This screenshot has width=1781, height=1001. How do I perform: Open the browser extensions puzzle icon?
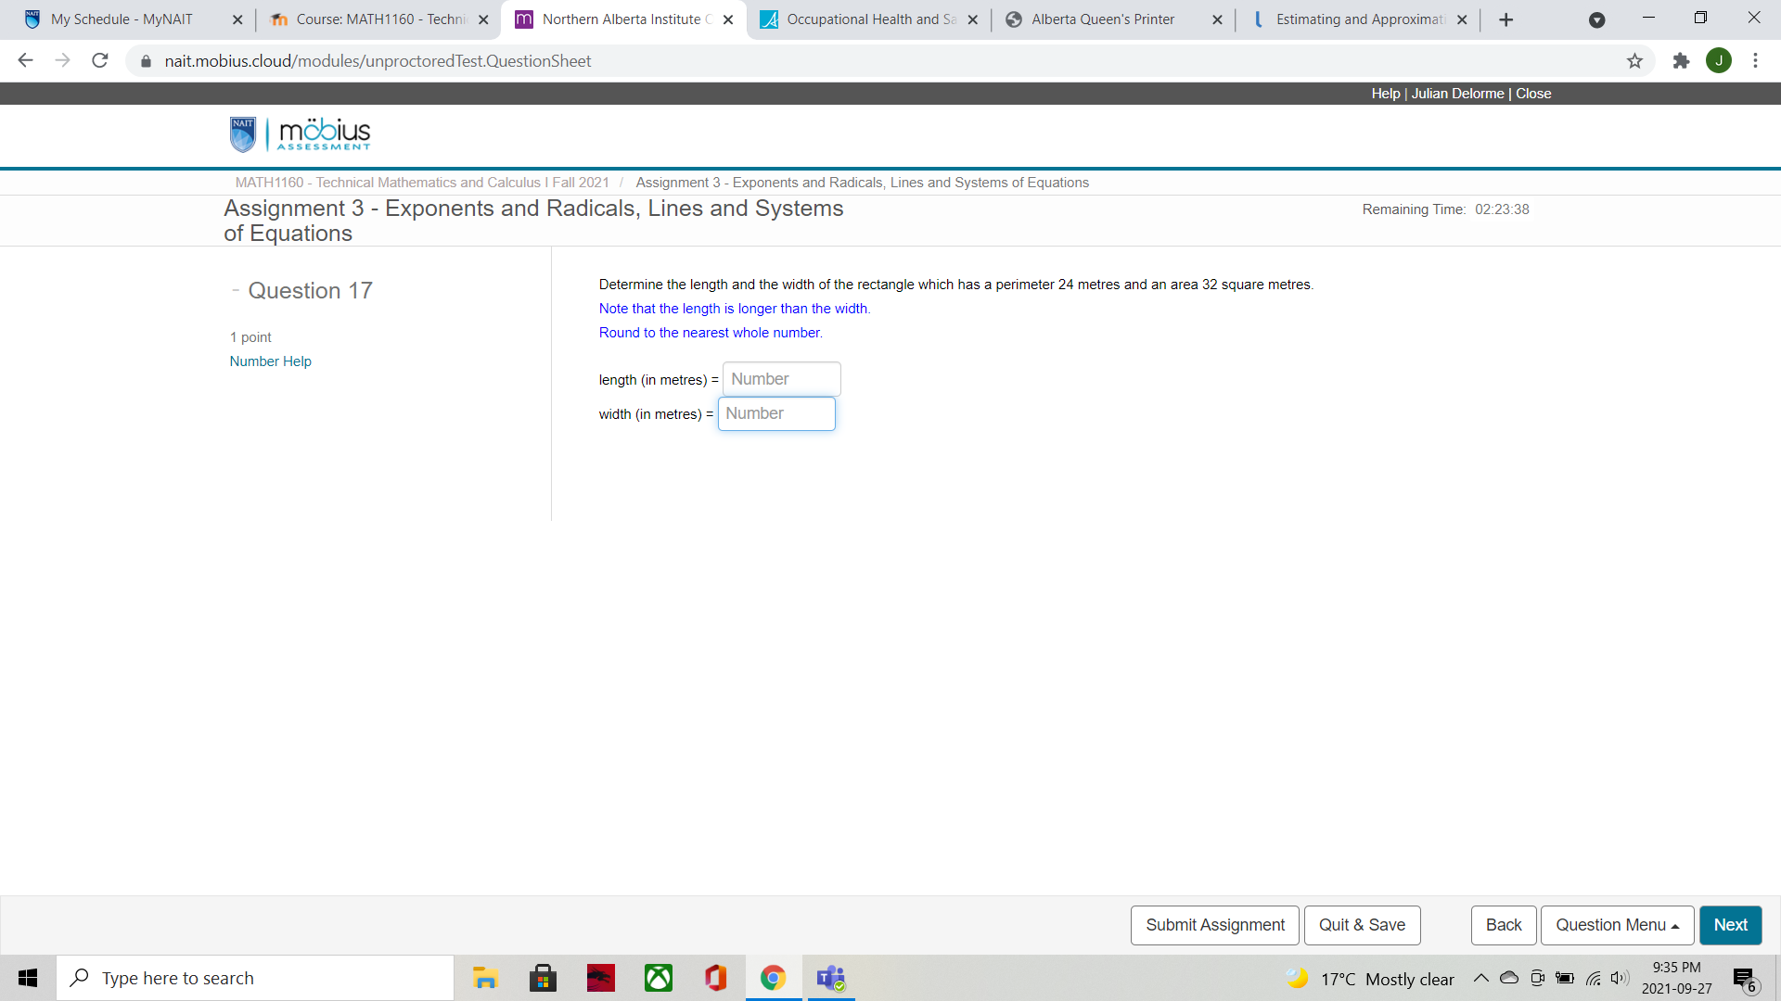pos(1682,60)
